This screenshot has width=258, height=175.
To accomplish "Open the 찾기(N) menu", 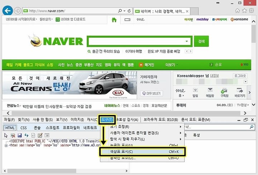I will 24,120.
